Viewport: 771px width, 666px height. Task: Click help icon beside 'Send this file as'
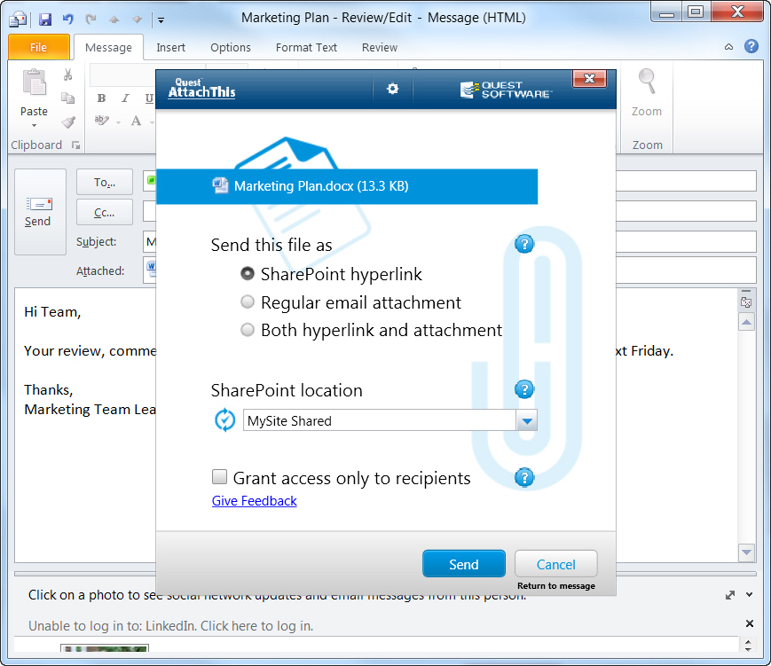point(524,244)
